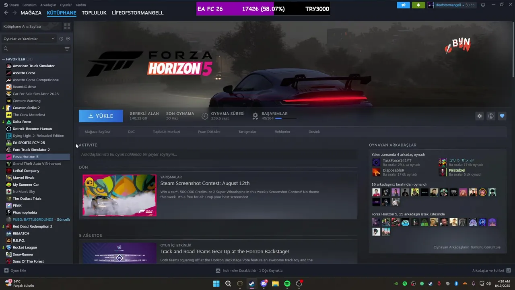Show ready-to-play games play icon

68,39
